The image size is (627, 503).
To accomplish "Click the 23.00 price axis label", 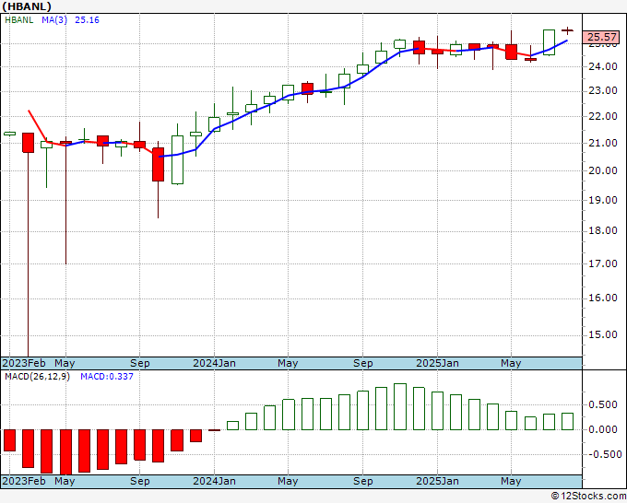I will (603, 91).
